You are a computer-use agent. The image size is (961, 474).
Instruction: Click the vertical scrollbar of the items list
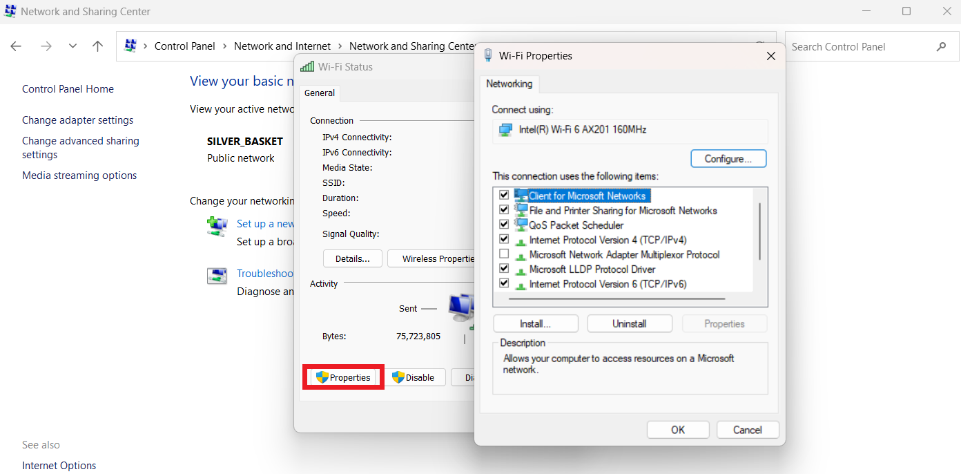[760, 231]
